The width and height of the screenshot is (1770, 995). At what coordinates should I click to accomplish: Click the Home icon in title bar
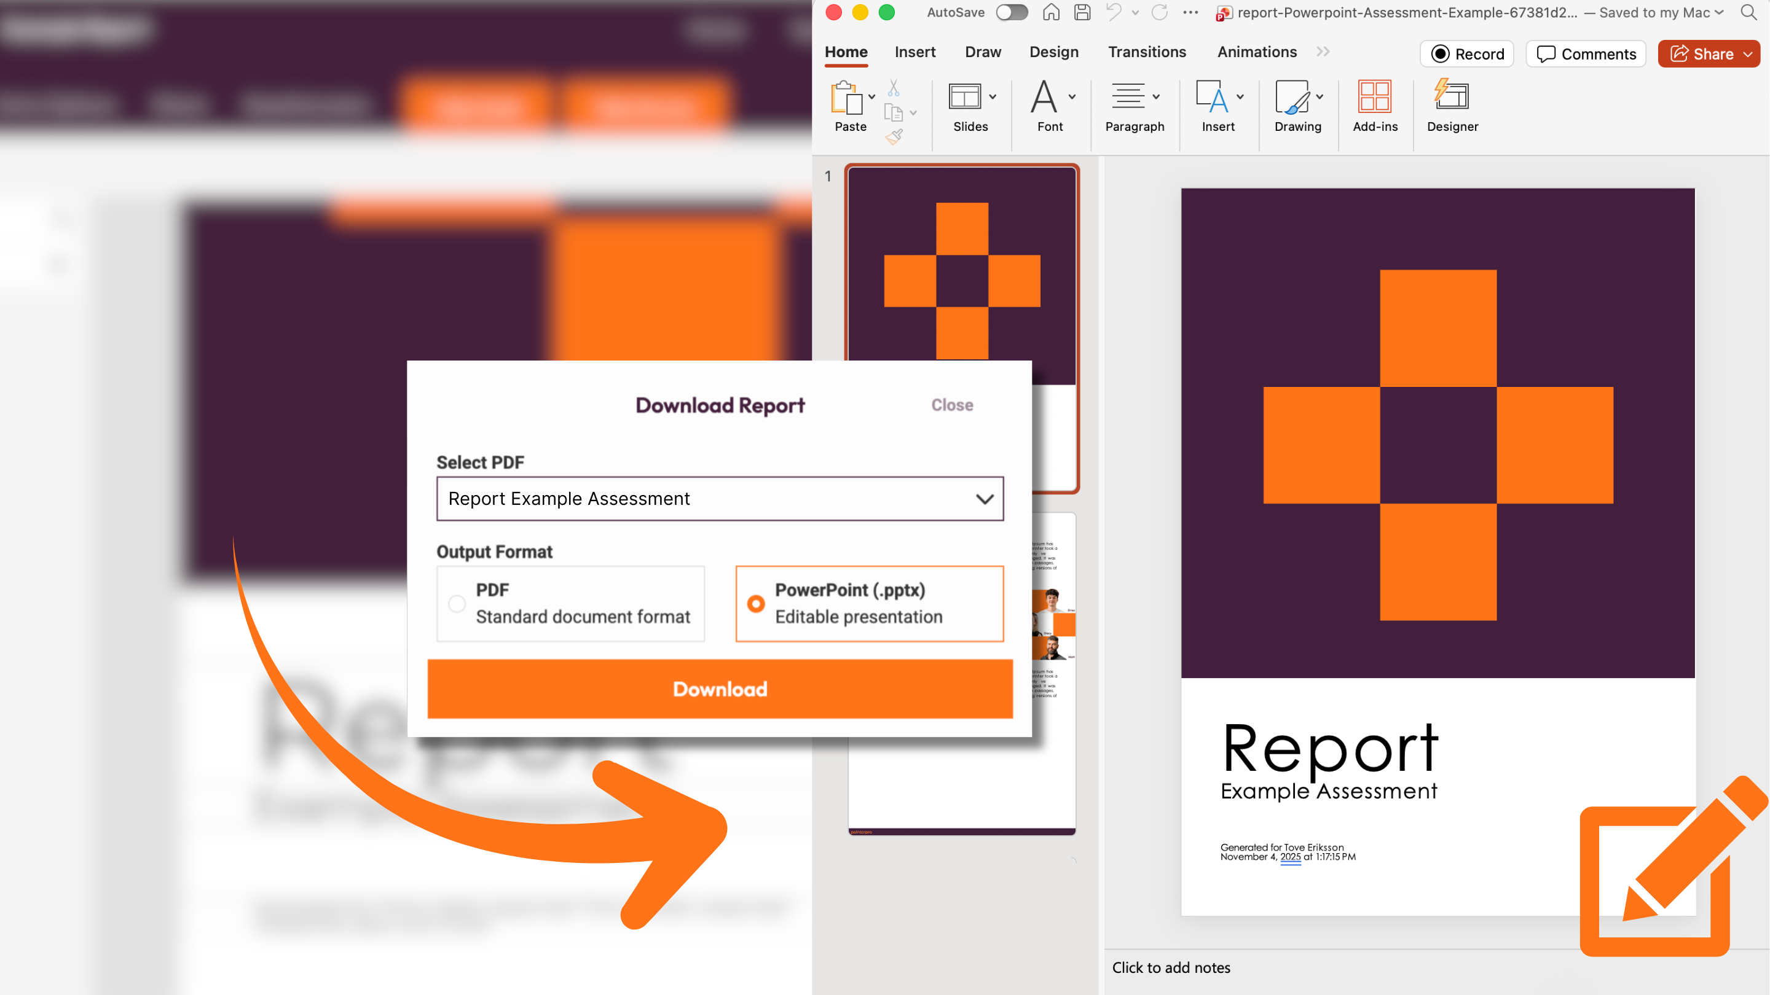[x=1050, y=12]
